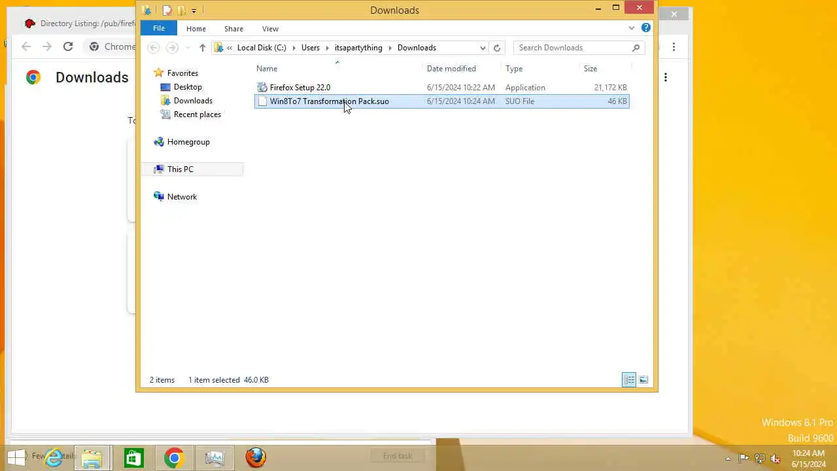837x471 pixels.
Task: Open recent locations dropdown beside navigation arrows
Action: 188,48
